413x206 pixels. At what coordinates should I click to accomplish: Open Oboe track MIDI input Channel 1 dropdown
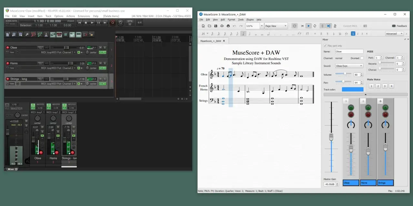(x=48, y=52)
